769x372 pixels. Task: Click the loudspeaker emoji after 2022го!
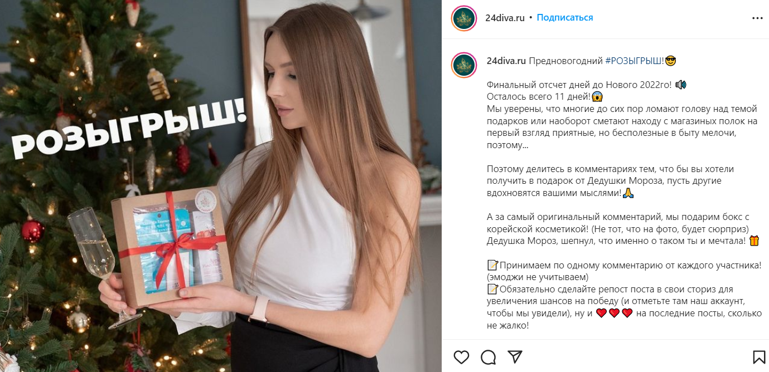(x=681, y=85)
